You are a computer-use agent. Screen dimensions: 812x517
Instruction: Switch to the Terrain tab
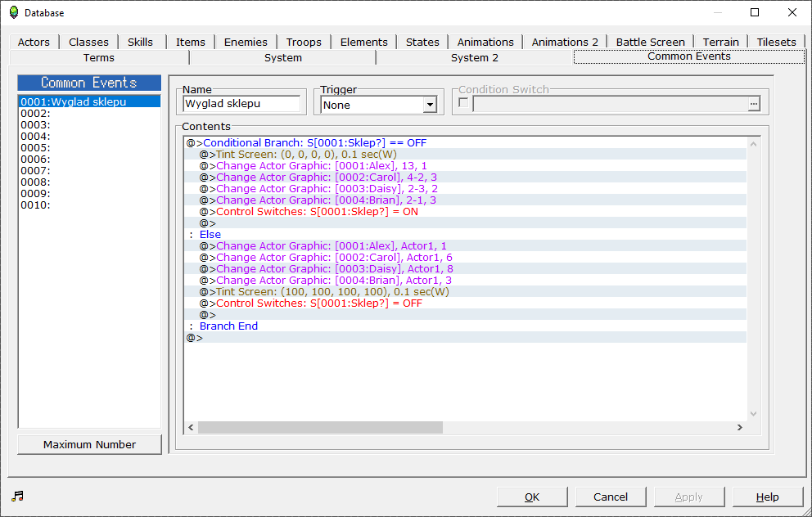click(721, 42)
